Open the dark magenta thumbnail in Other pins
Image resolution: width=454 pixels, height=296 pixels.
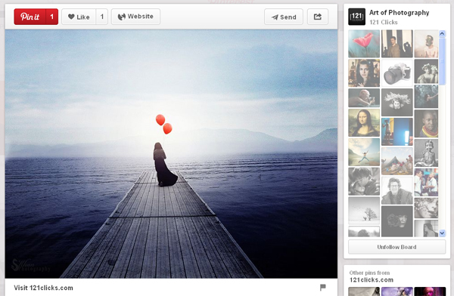pos(430,291)
